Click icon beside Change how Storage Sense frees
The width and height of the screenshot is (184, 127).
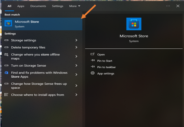tap(6, 83)
